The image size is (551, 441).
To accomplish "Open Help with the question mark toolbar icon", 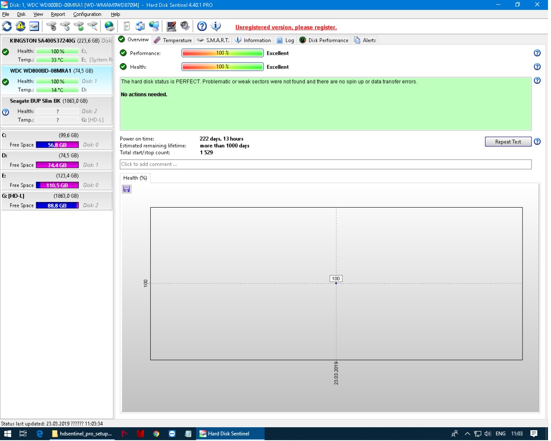I will tap(202, 26).
